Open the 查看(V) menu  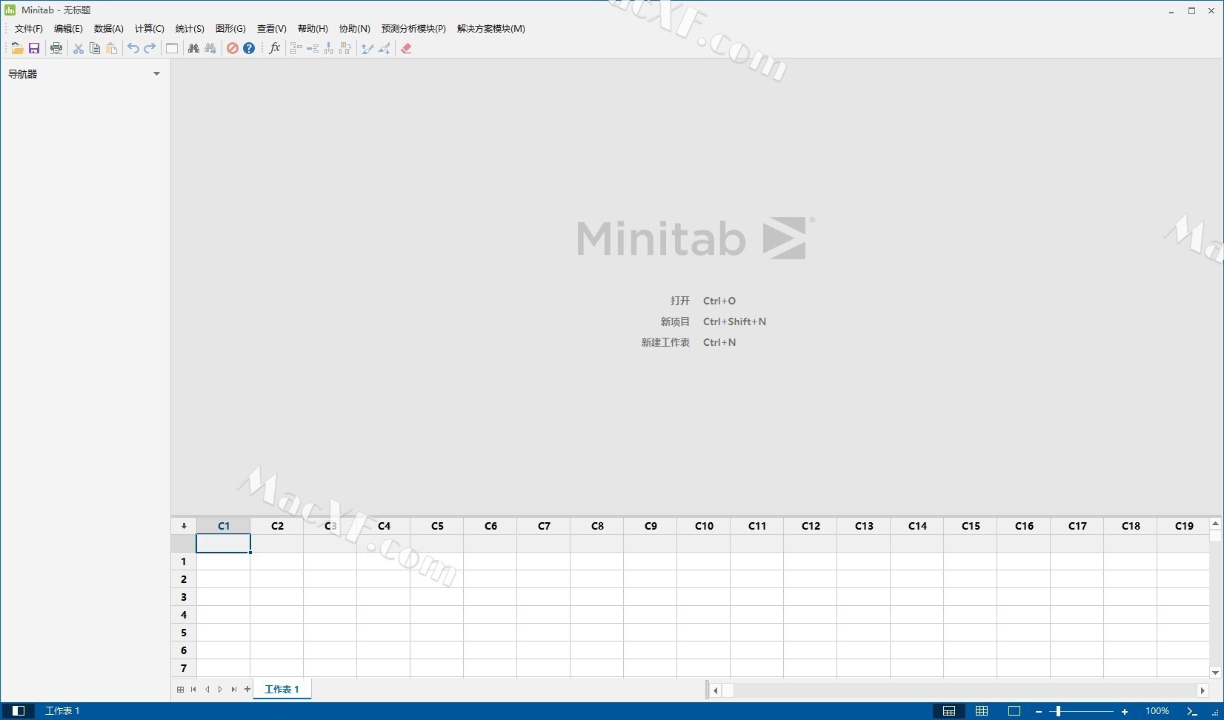click(272, 29)
